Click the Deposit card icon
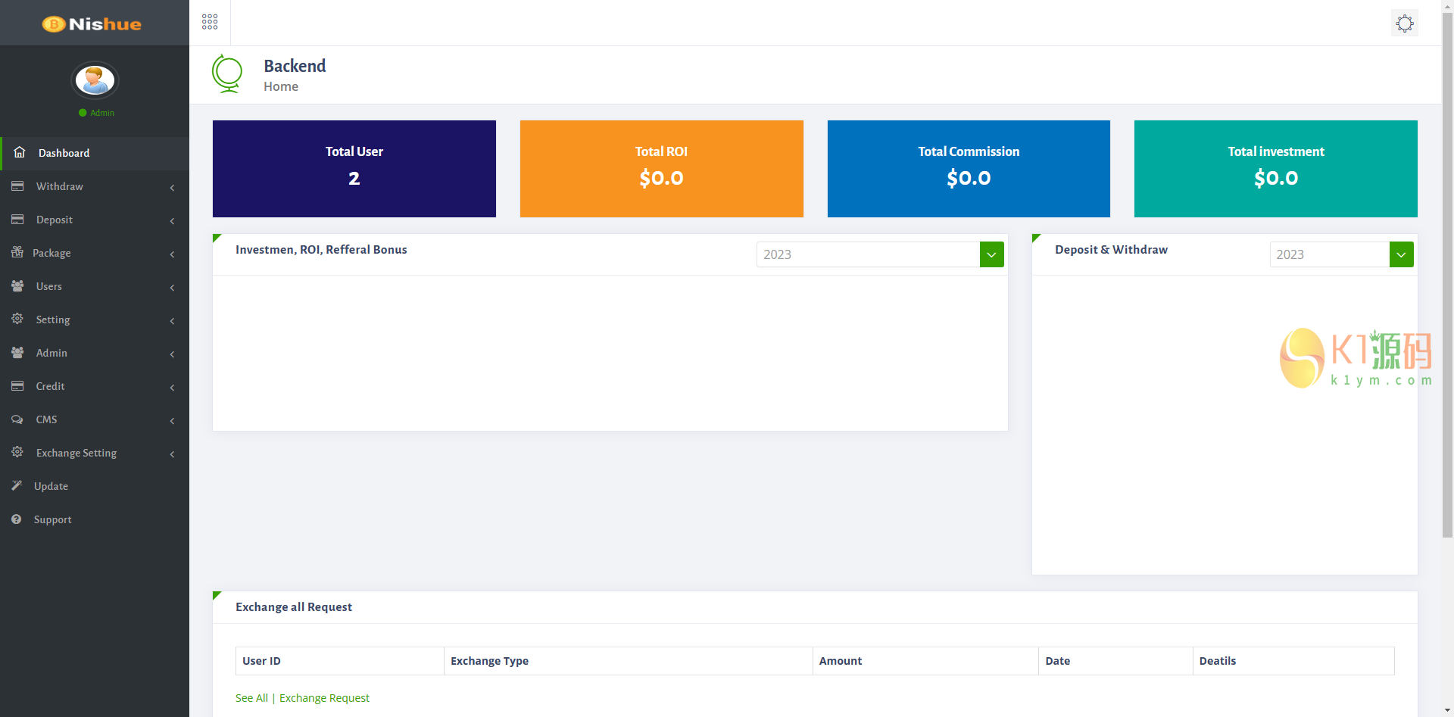The image size is (1454, 717). (x=17, y=220)
